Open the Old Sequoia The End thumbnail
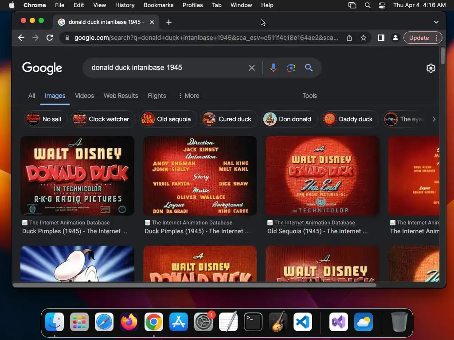Viewport: 454px width, 340px height. coord(323,176)
